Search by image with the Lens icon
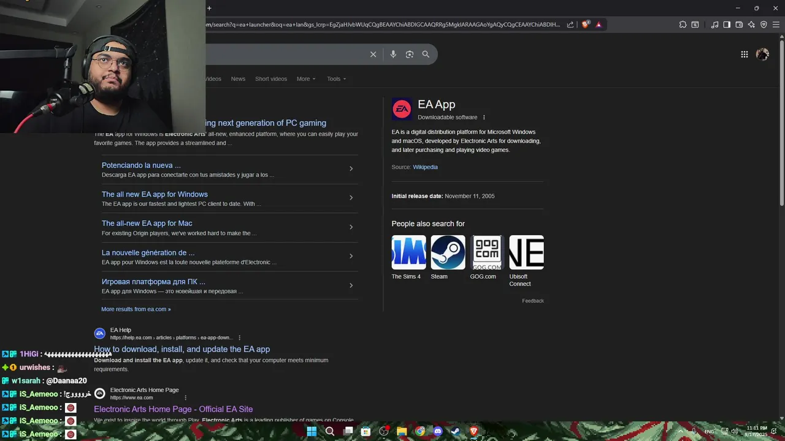The width and height of the screenshot is (785, 441). (410, 55)
